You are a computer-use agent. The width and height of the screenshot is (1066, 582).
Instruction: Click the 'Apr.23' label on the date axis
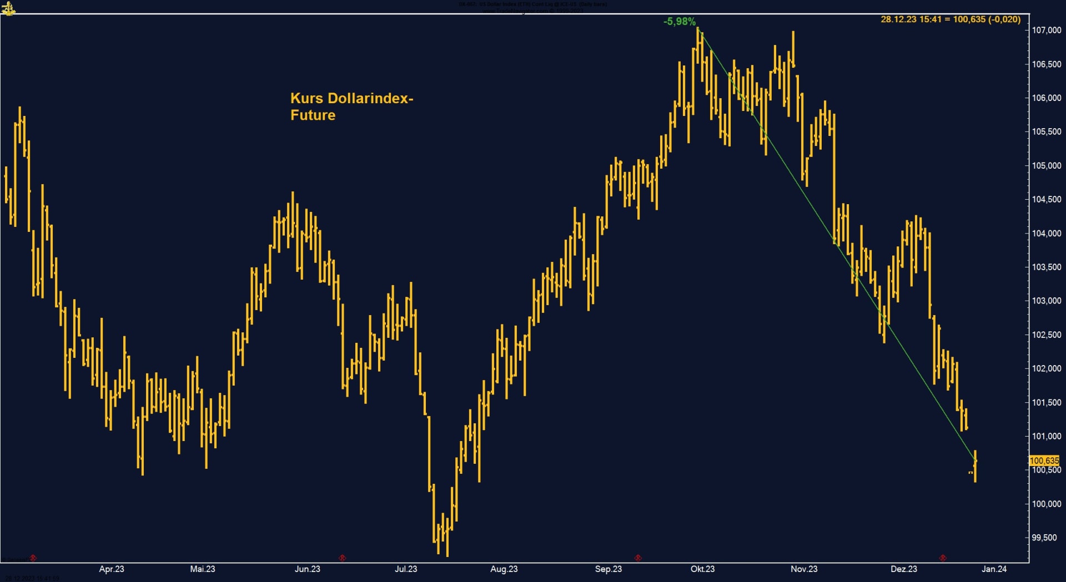coord(111,569)
